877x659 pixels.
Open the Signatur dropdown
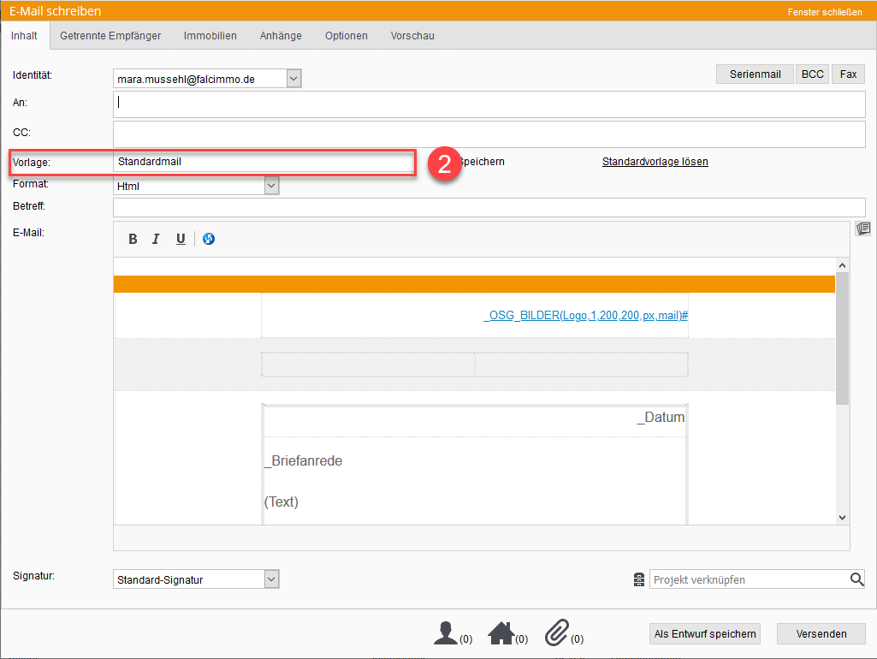click(x=271, y=579)
